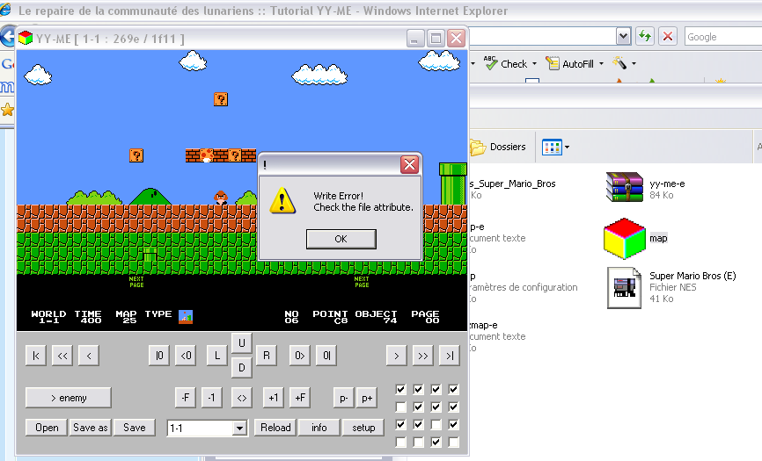Open the yy-me-e WinRAR archive icon
This screenshot has height=461, width=762.
point(625,187)
